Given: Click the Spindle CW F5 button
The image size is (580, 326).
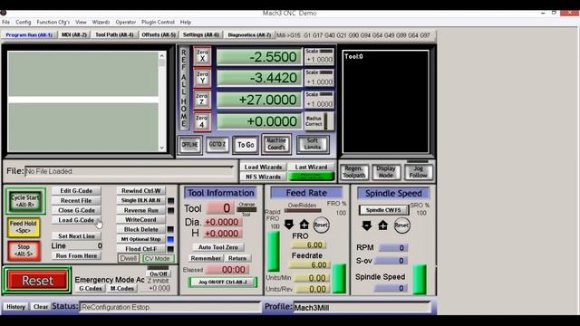Looking at the screenshot, I should point(383,210).
